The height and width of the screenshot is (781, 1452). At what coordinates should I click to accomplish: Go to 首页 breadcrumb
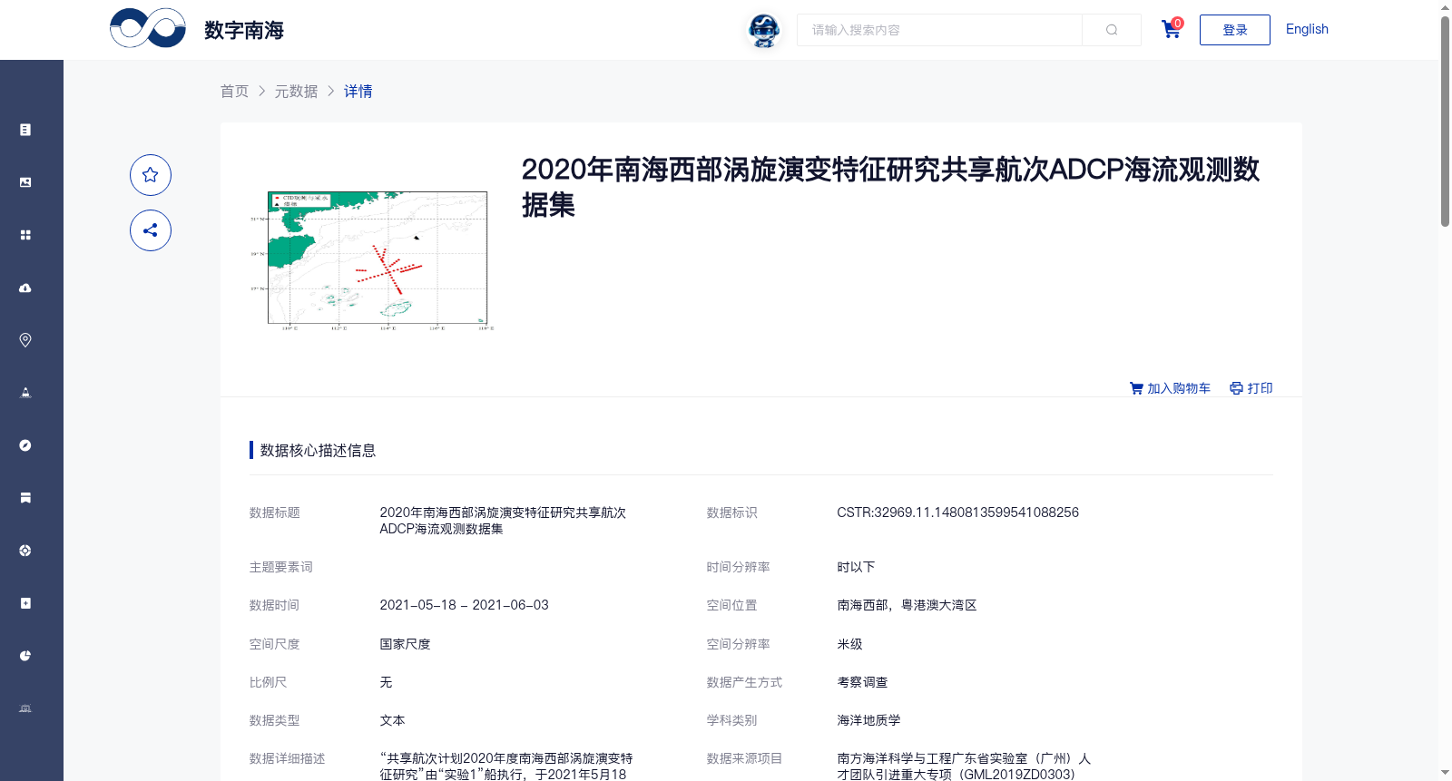234,91
